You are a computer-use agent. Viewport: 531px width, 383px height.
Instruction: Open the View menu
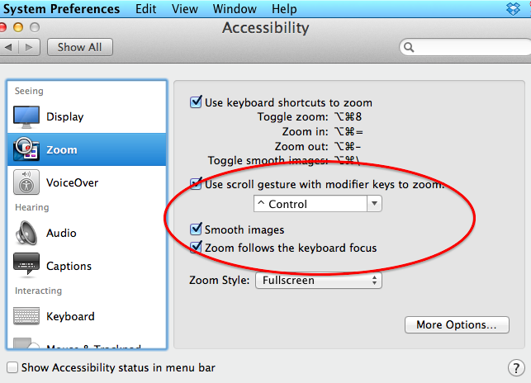[184, 8]
